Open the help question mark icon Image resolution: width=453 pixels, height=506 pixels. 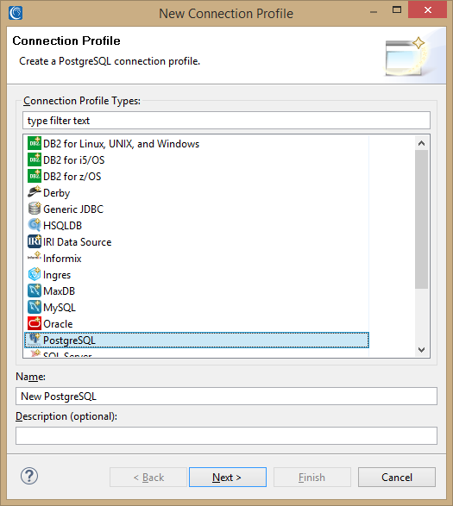click(29, 477)
